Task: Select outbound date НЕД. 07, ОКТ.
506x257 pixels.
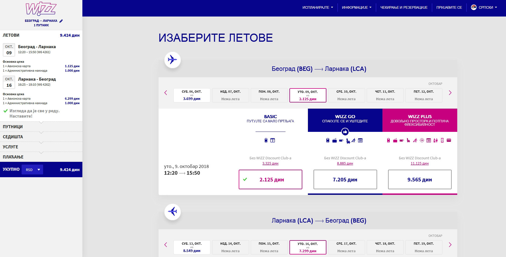Action: 230,95
